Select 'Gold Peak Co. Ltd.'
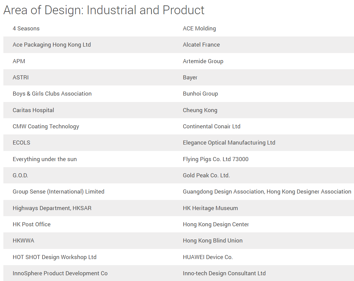 [206, 176]
